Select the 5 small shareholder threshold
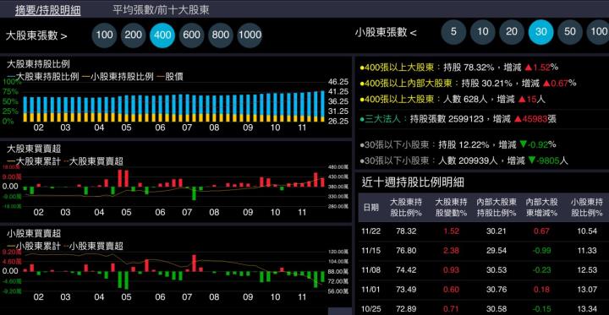Viewport: 609px width, 315px height. 453,32
